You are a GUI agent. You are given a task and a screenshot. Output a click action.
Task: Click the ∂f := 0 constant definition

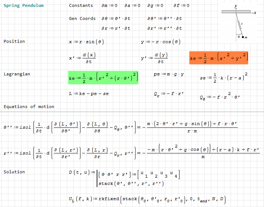181,6
